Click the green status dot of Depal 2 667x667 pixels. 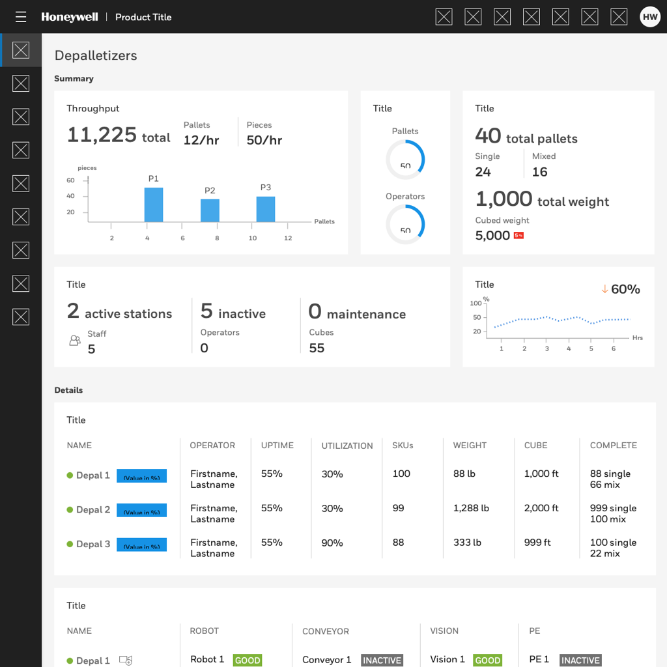pos(70,509)
